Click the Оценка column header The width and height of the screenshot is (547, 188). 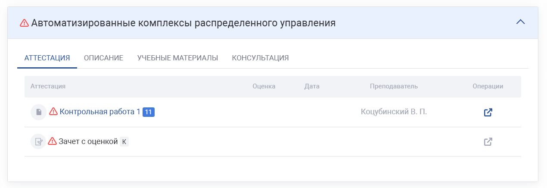264,86
